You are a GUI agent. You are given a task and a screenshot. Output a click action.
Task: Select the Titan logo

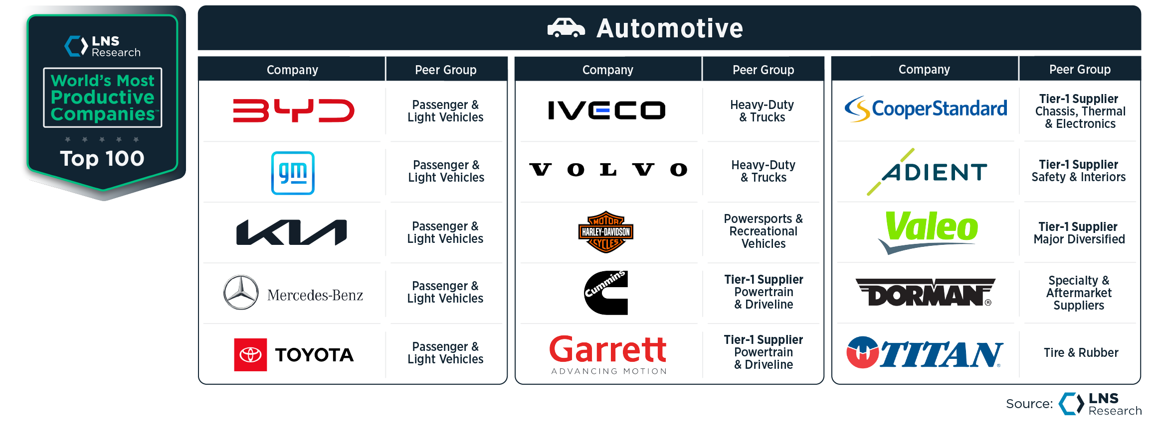[x=925, y=353]
